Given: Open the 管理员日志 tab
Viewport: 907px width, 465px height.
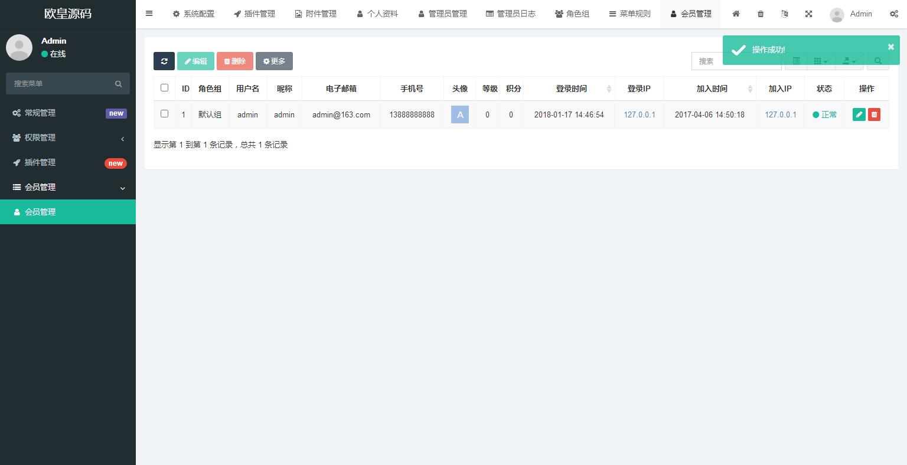Looking at the screenshot, I should tap(510, 14).
